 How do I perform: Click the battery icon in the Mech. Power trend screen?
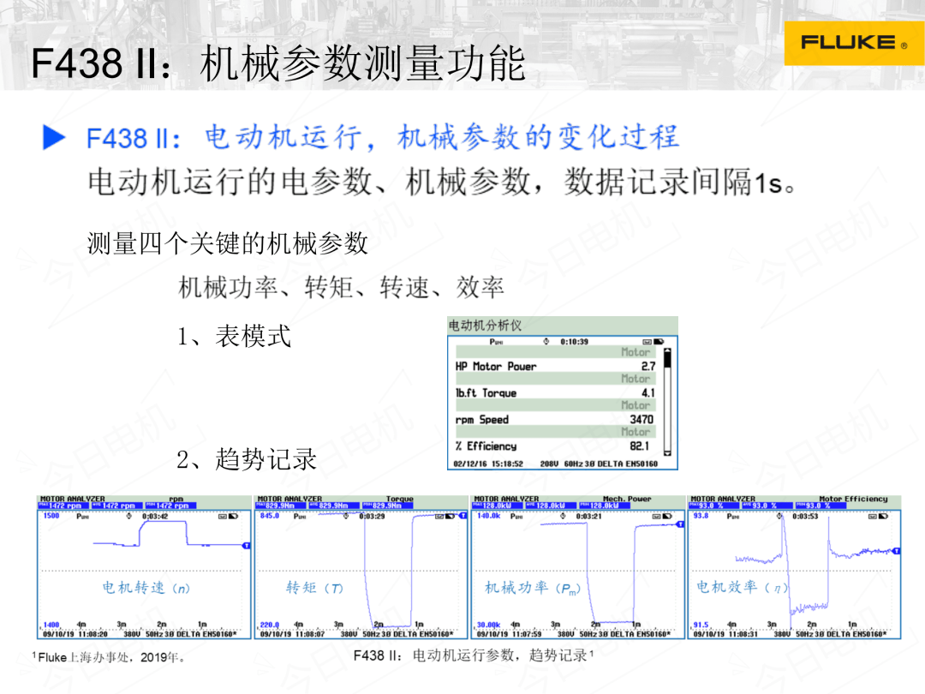click(667, 516)
